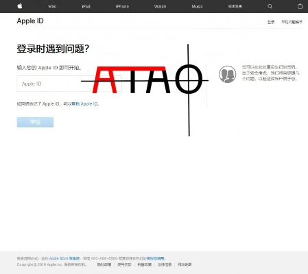Viewport: 308px width, 274px height.
Task: Open the shopping bag icon
Action: pos(300,6)
